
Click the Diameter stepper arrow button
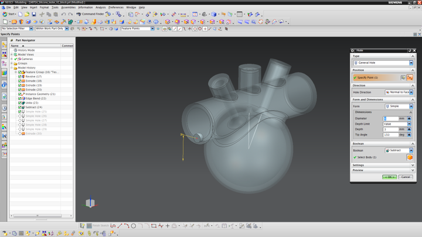coord(409,118)
